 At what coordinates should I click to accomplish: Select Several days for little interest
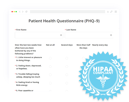coord(67,58)
